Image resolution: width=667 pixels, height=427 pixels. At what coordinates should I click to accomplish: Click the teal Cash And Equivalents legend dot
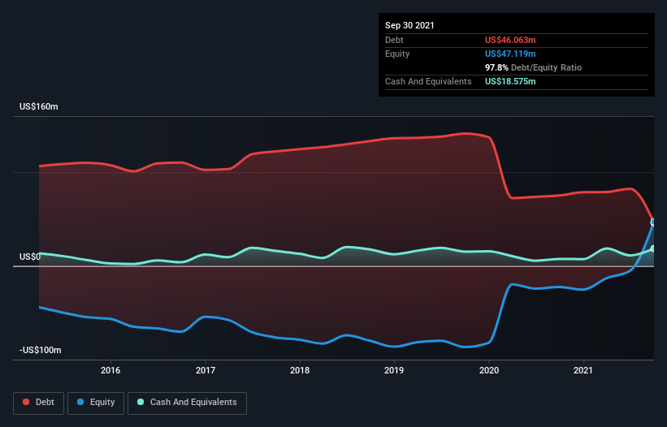click(x=141, y=402)
